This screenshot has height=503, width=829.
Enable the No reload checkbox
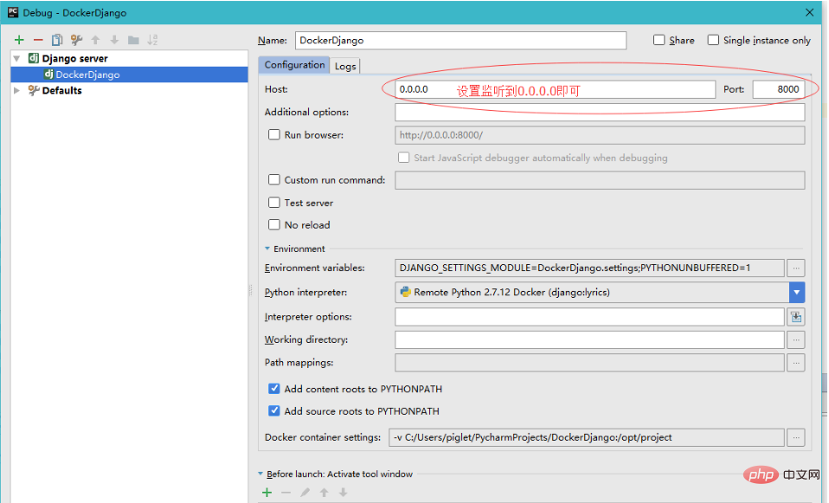point(273,225)
